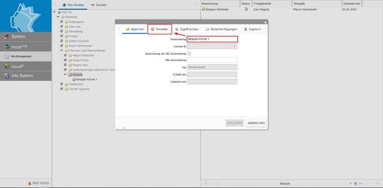
Task: Click the SPEICHERN button
Action: pyautogui.click(x=234, y=123)
